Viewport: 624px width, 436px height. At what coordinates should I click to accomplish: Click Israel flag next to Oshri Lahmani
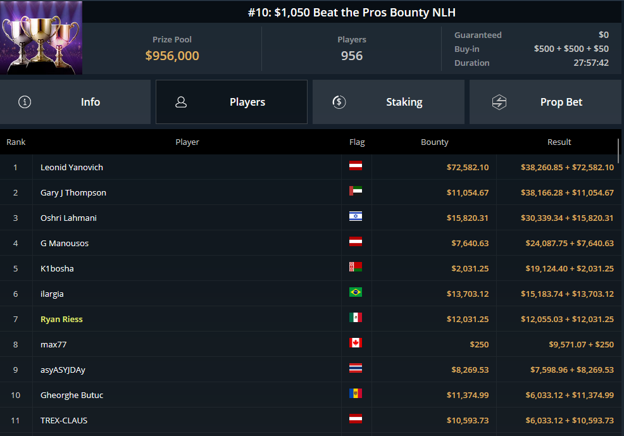(356, 217)
